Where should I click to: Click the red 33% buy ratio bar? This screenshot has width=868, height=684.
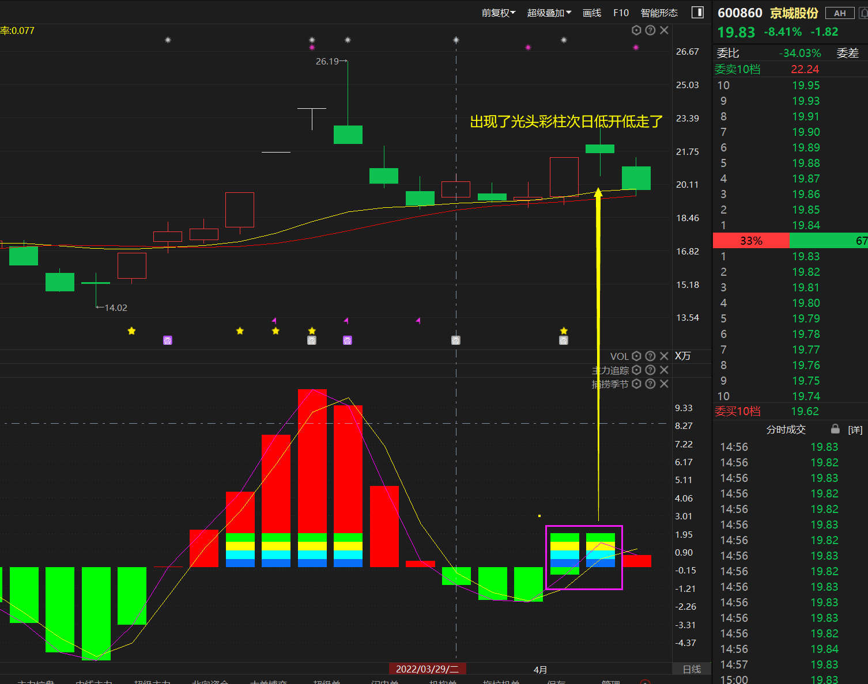pos(751,241)
